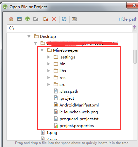This screenshot has height=147, width=138.
Task: Go to the Home directory icon
Action: (x=11, y=19)
